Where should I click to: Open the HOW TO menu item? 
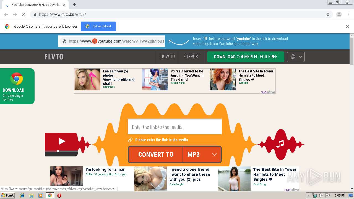(x=168, y=56)
